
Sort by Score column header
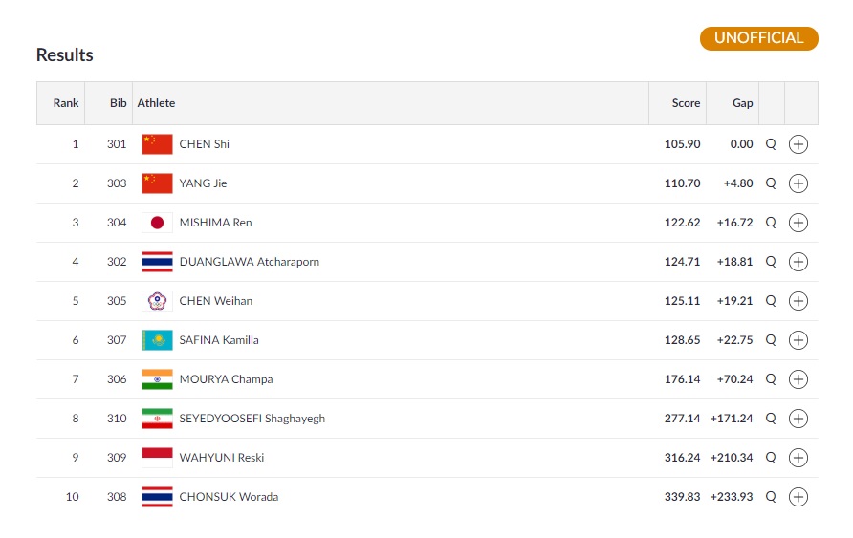click(x=686, y=102)
